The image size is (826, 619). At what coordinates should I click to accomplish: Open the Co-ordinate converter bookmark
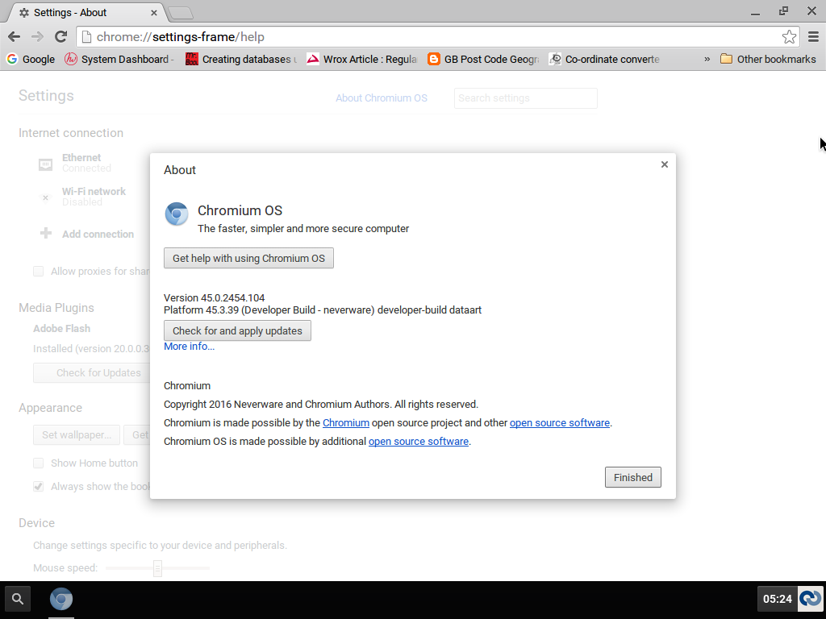(604, 59)
